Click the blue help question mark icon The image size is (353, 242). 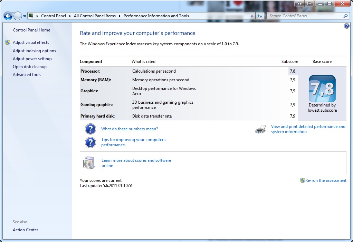(347, 26)
